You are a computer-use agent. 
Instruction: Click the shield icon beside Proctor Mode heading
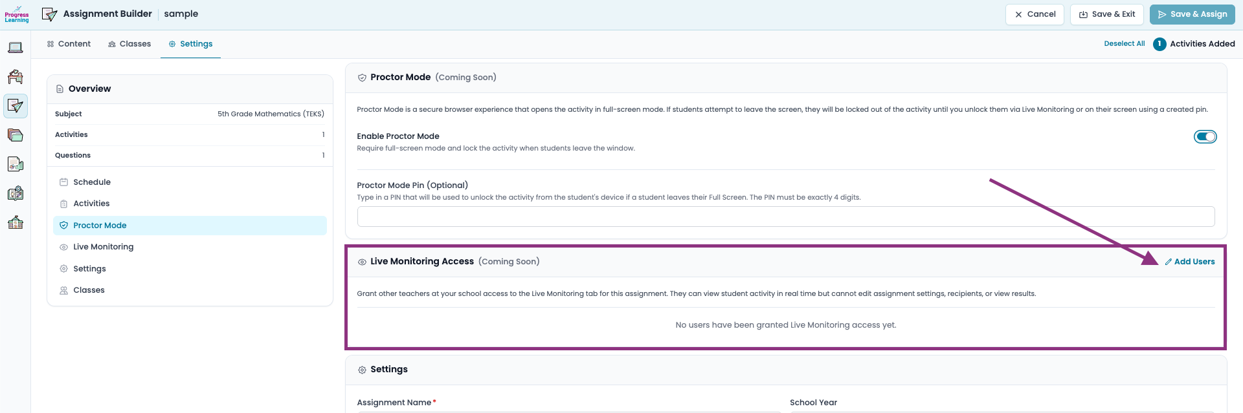(362, 78)
